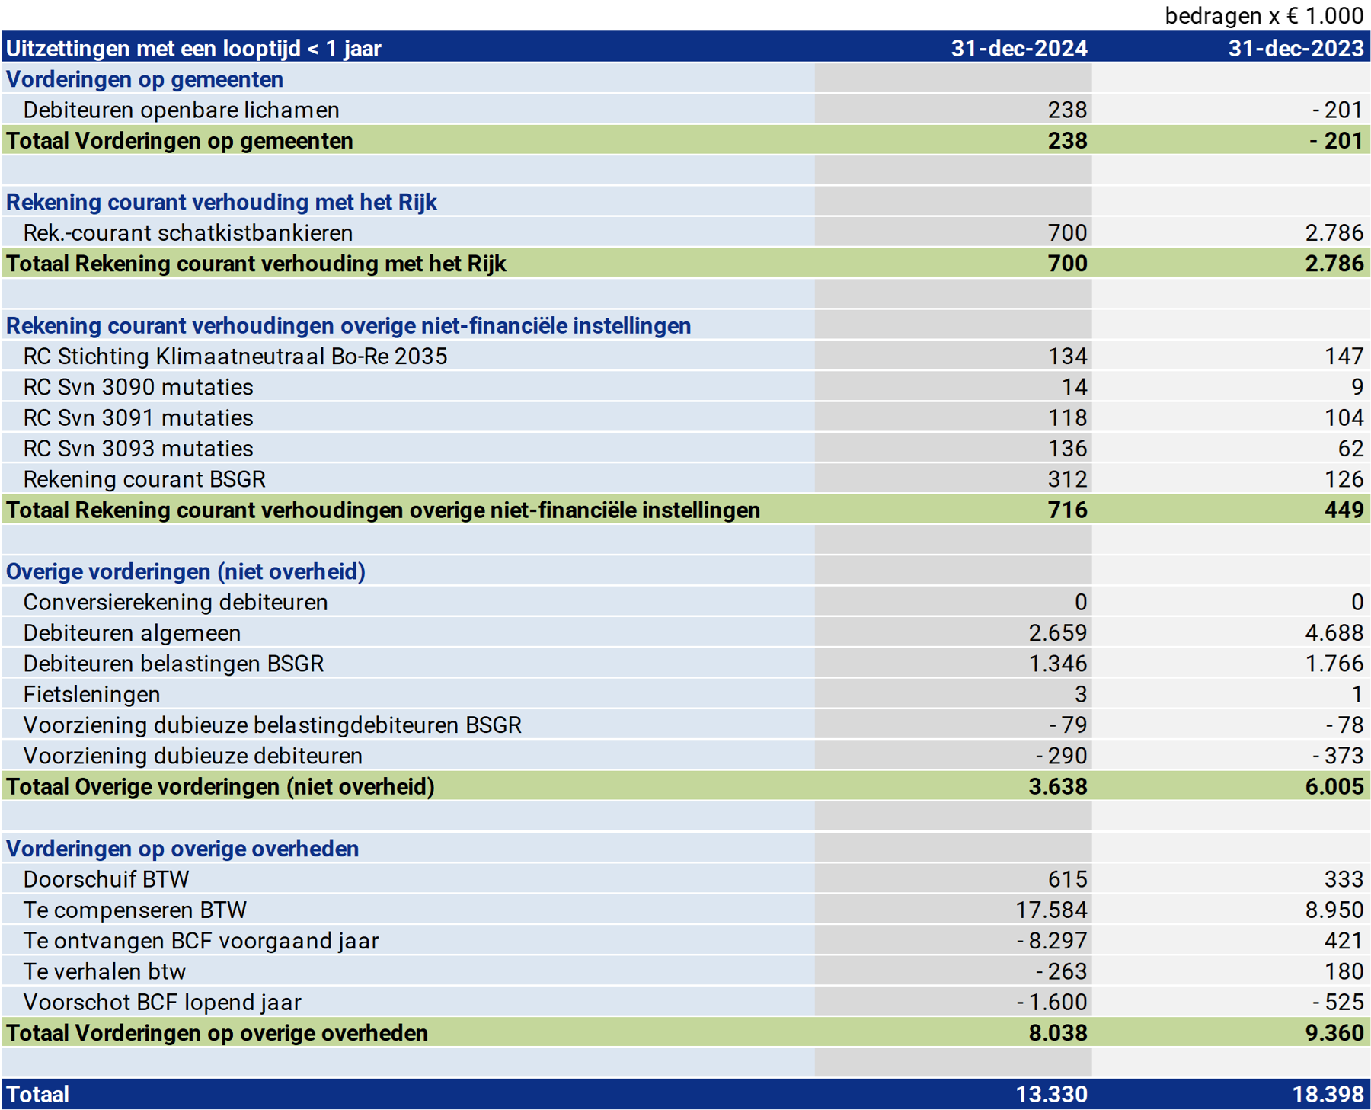Select the 'Totaal Vorderingen op overige overheden' value 9.360
The height and width of the screenshot is (1110, 1371).
tap(1333, 1033)
